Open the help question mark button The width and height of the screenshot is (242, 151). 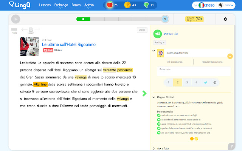coord(231,146)
